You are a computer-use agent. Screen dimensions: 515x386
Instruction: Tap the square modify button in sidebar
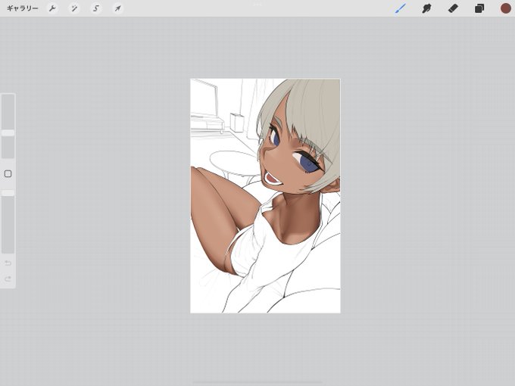[x=8, y=173]
